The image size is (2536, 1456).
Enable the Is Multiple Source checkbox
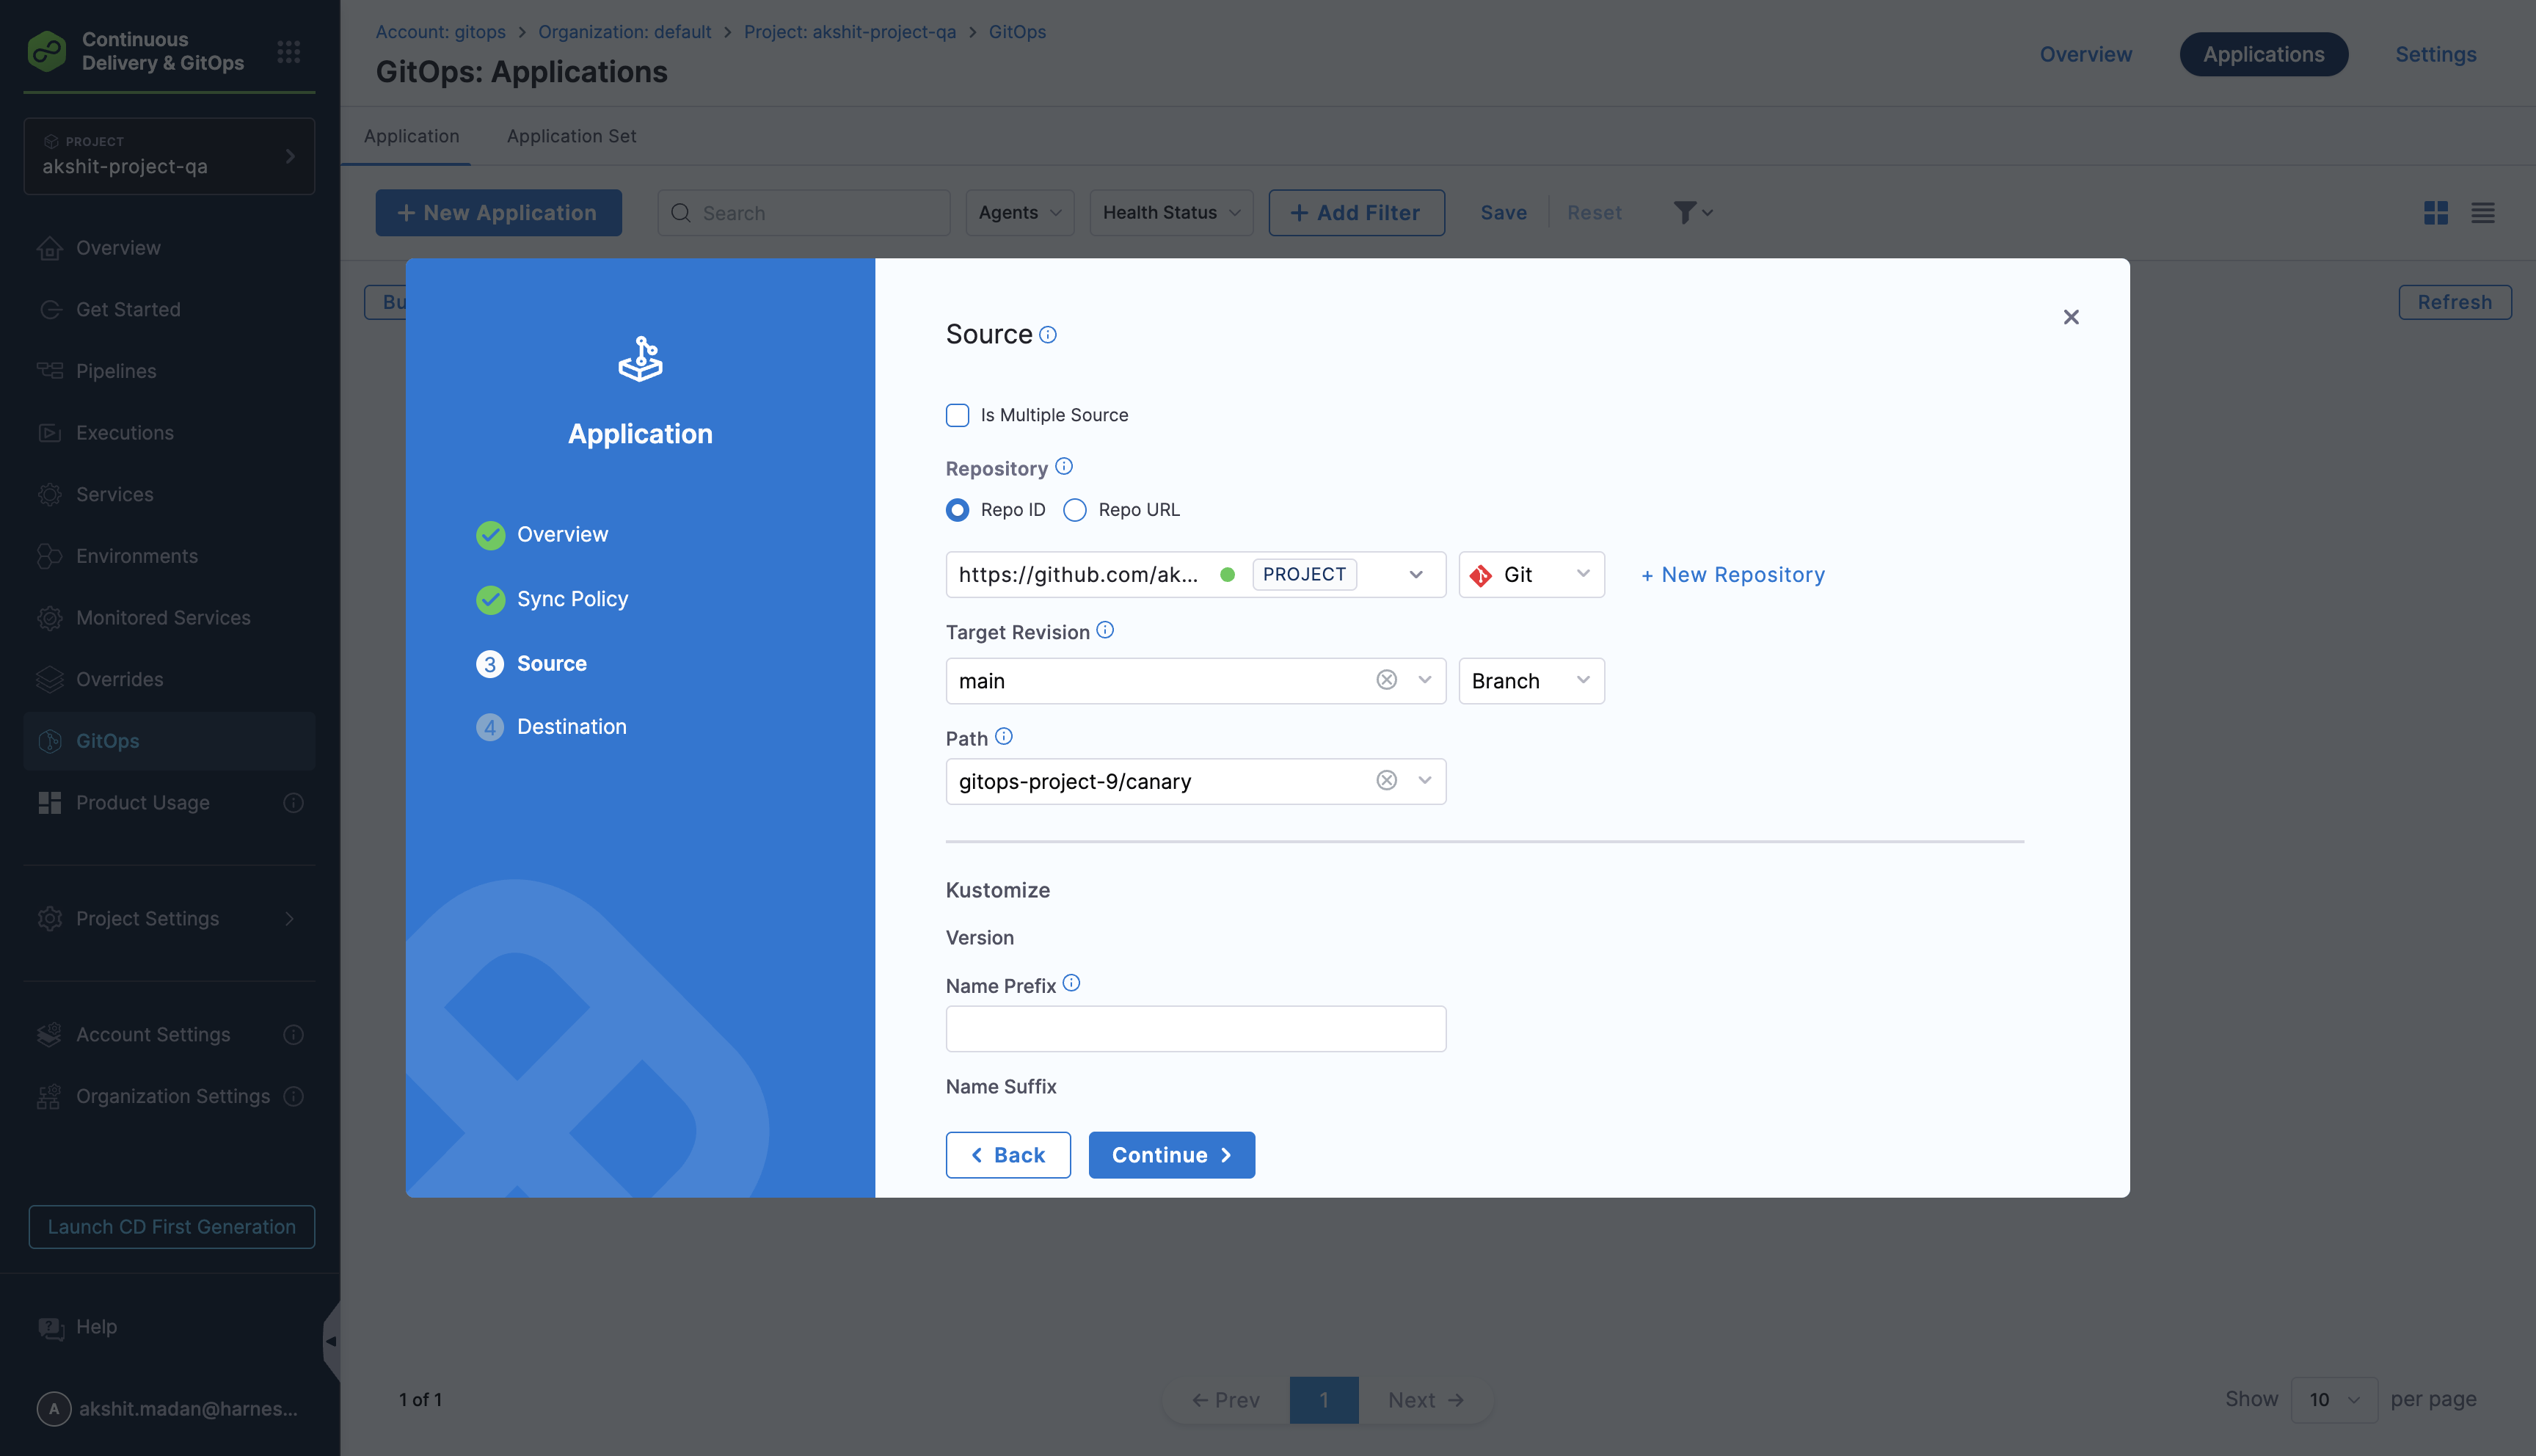958,414
